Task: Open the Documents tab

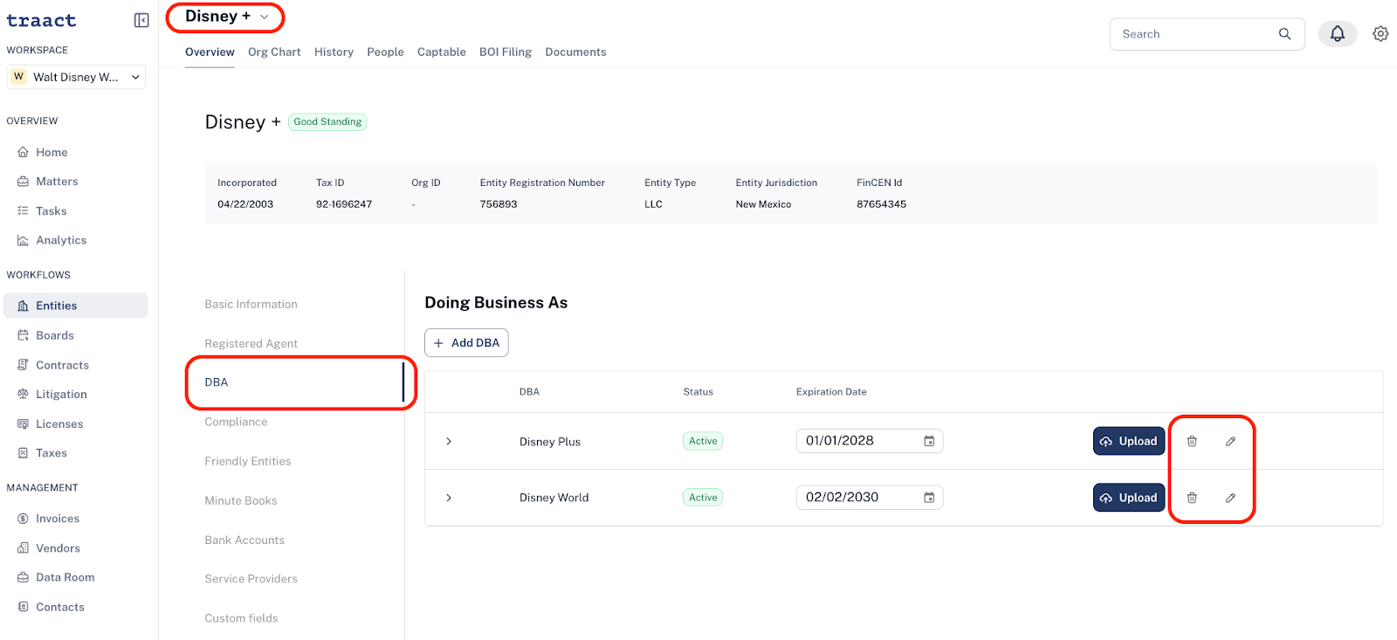Action: point(575,52)
